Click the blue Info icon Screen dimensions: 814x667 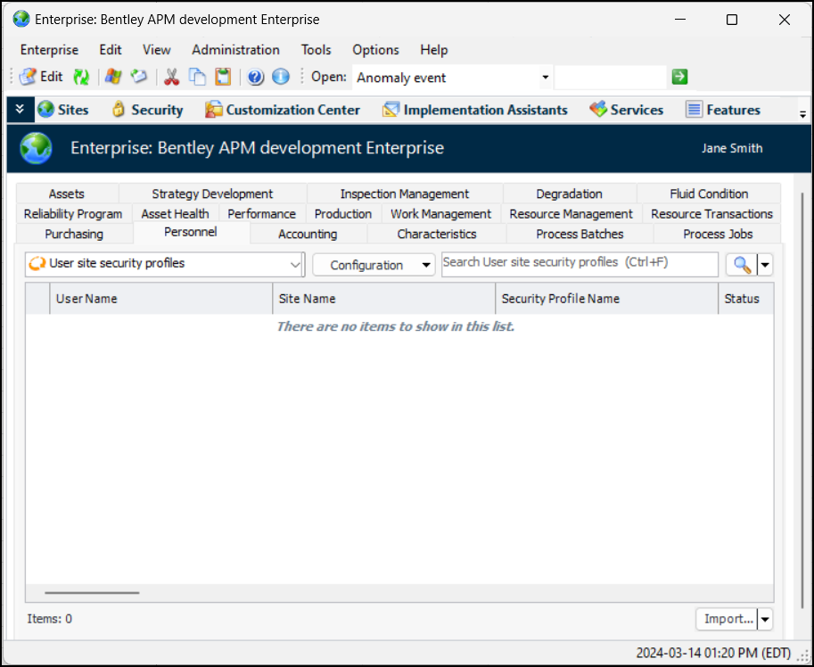[x=281, y=77]
